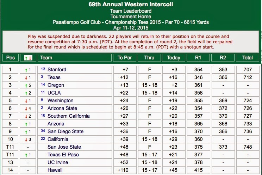Click the green up arrow beside Stanford
This screenshot has width=262, height=175.
[26, 70]
